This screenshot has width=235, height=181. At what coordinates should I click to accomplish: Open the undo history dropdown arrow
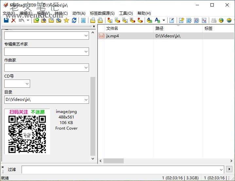coord(28,20)
